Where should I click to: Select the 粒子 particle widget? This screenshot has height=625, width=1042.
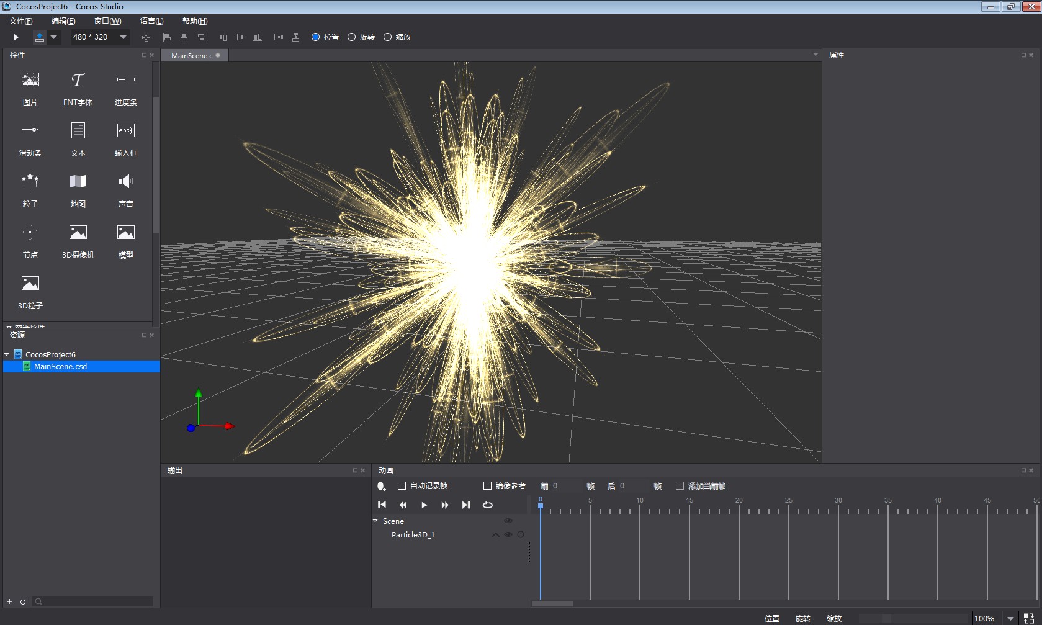click(30, 191)
